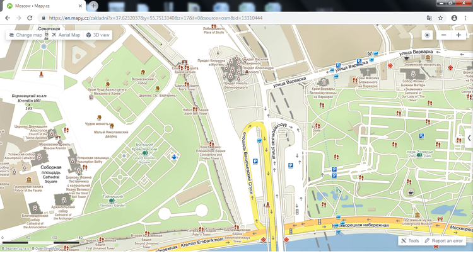
Task: Switch to Aerial Map view
Action: (66, 35)
